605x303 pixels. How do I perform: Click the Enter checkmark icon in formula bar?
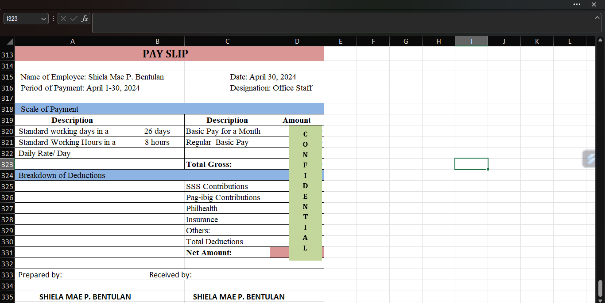tap(74, 19)
